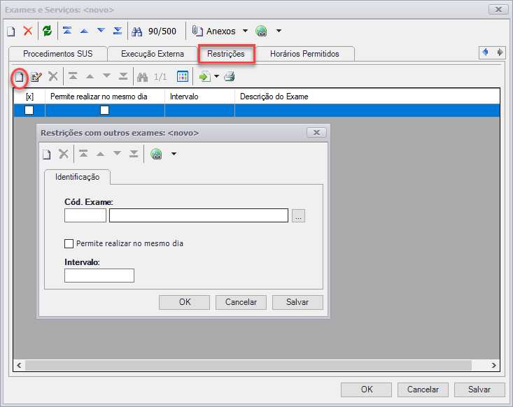Click green arrow export icon

[205, 77]
